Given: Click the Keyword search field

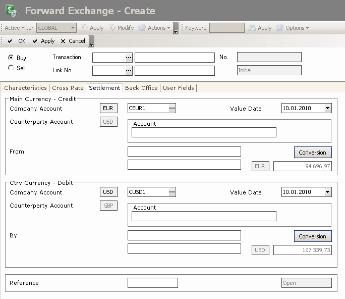Looking at the screenshot, I should point(226,28).
